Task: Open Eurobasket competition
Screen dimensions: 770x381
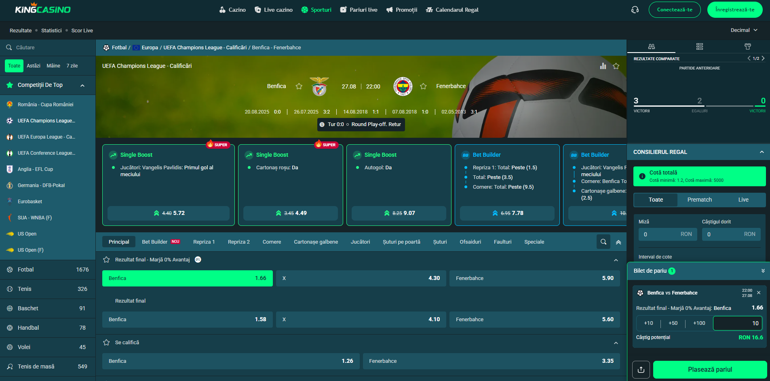Action: [x=48, y=202]
